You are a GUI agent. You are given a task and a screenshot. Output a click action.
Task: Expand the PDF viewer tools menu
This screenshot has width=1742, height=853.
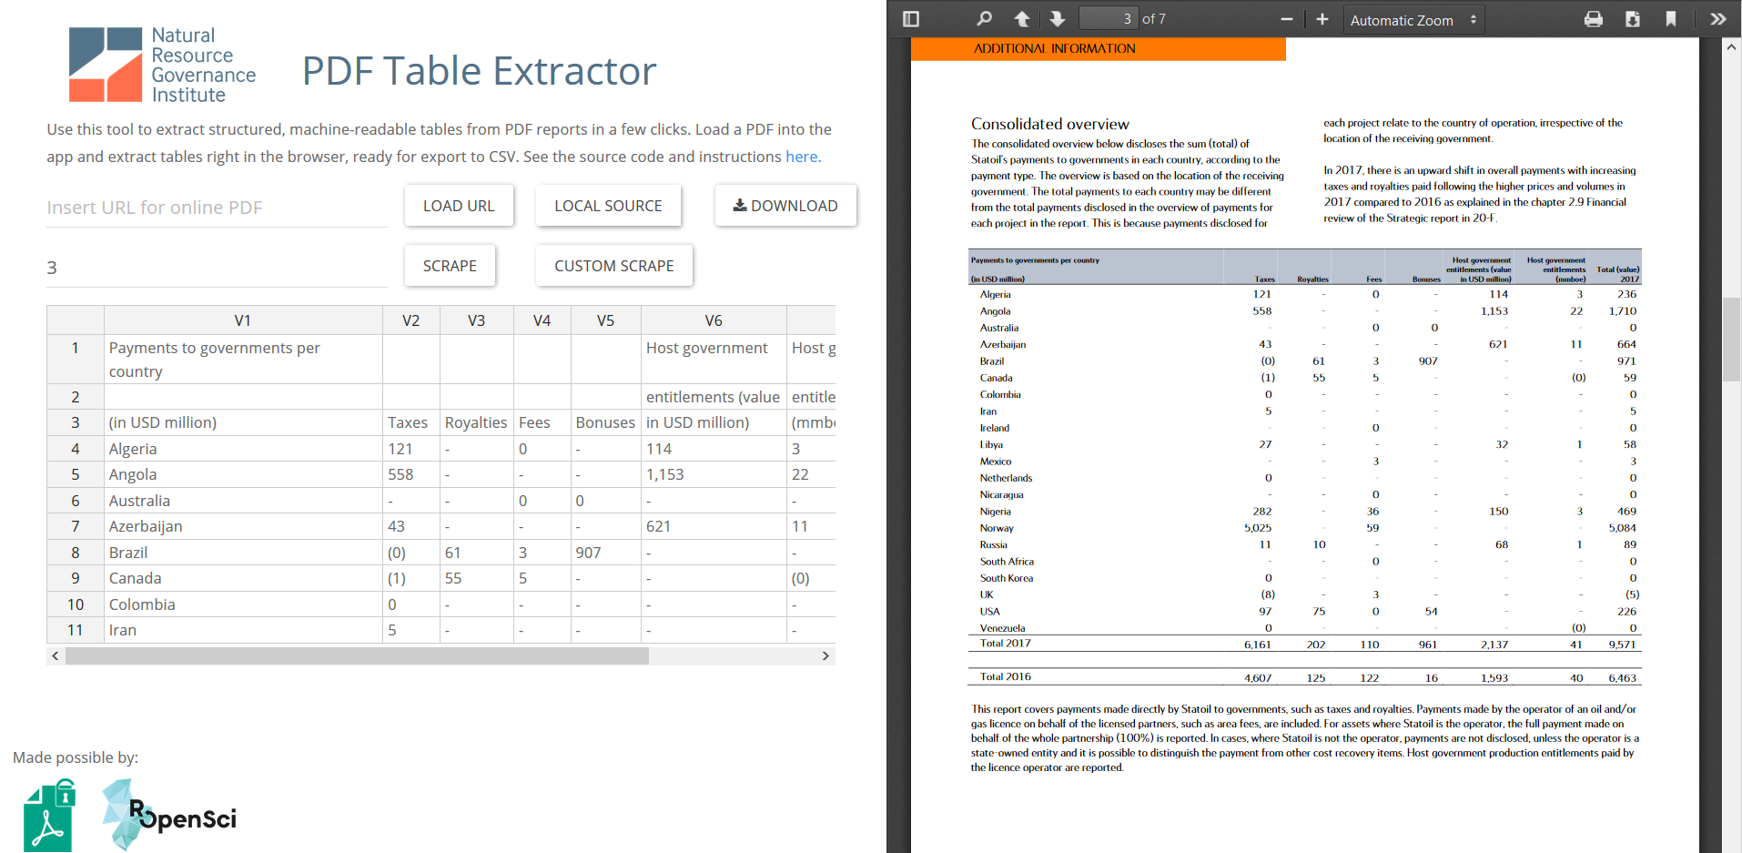[1717, 19]
